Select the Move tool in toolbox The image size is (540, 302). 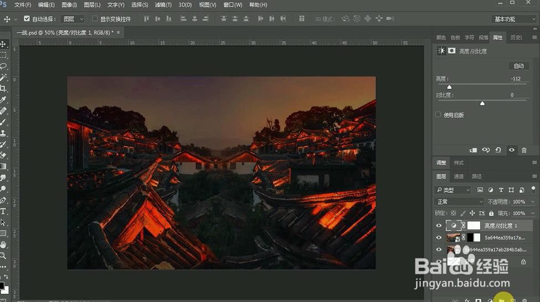pyautogui.click(x=3, y=44)
